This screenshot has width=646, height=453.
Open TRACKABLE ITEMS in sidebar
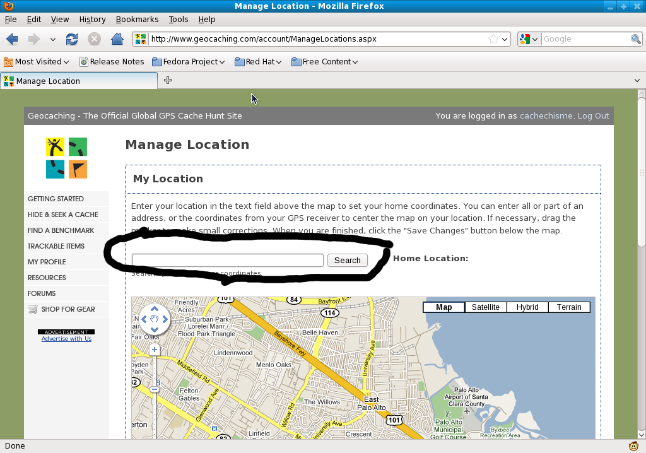pyautogui.click(x=56, y=246)
